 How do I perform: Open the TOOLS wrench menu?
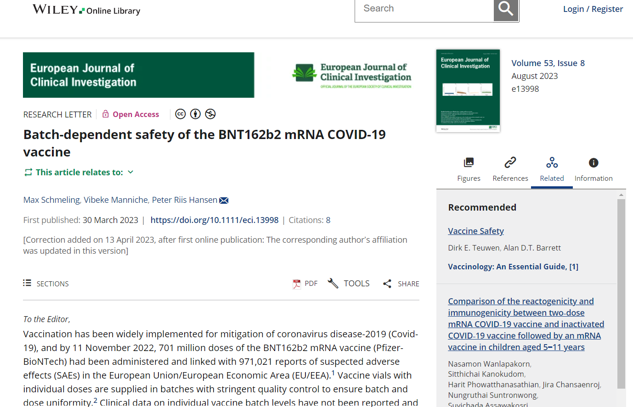pyautogui.click(x=349, y=284)
